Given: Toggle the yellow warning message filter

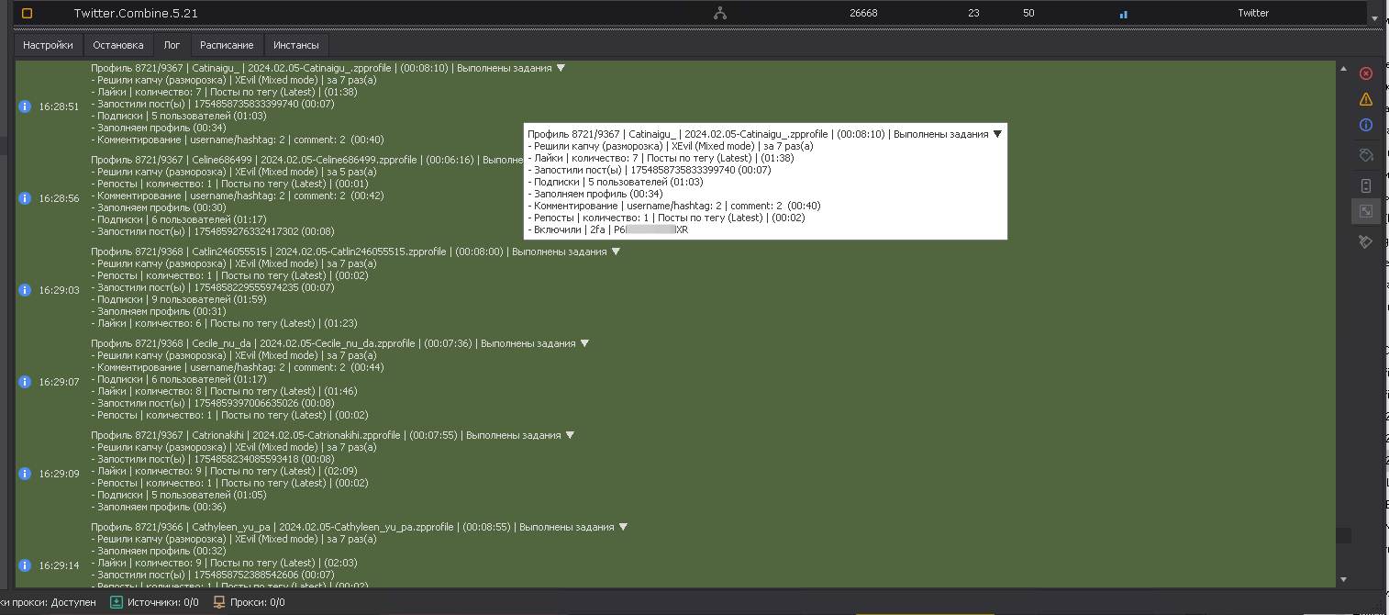Looking at the screenshot, I should tap(1365, 99).
